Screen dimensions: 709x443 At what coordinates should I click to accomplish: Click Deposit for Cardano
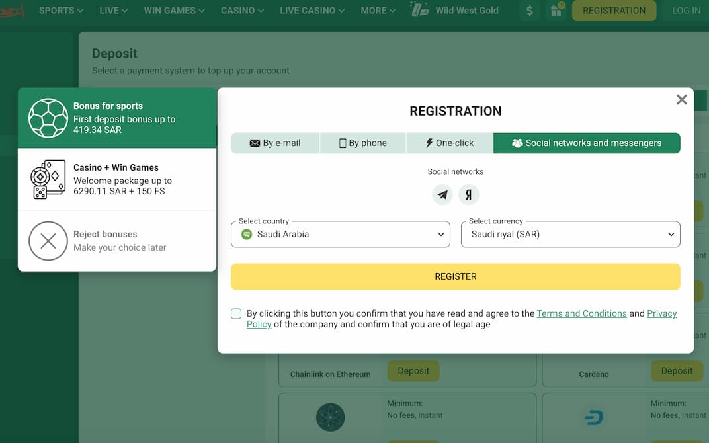tap(677, 371)
